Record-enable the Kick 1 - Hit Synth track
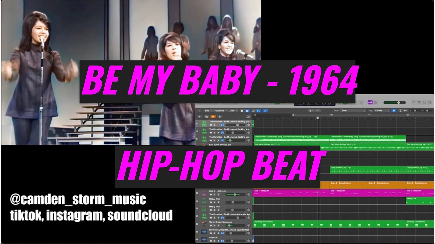The width and height of the screenshot is (435, 244). pos(219,195)
